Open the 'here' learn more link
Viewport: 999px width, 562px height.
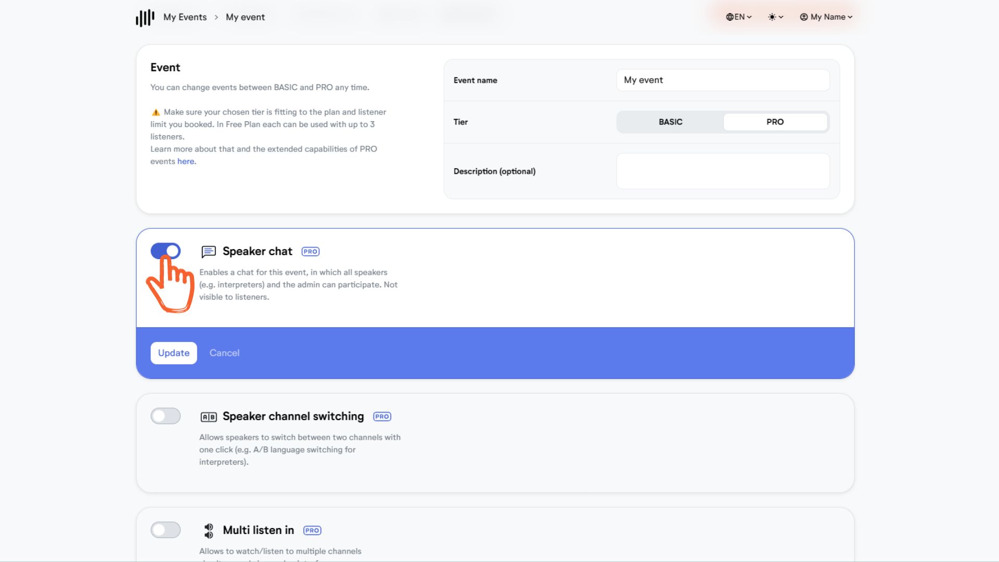[x=186, y=161]
